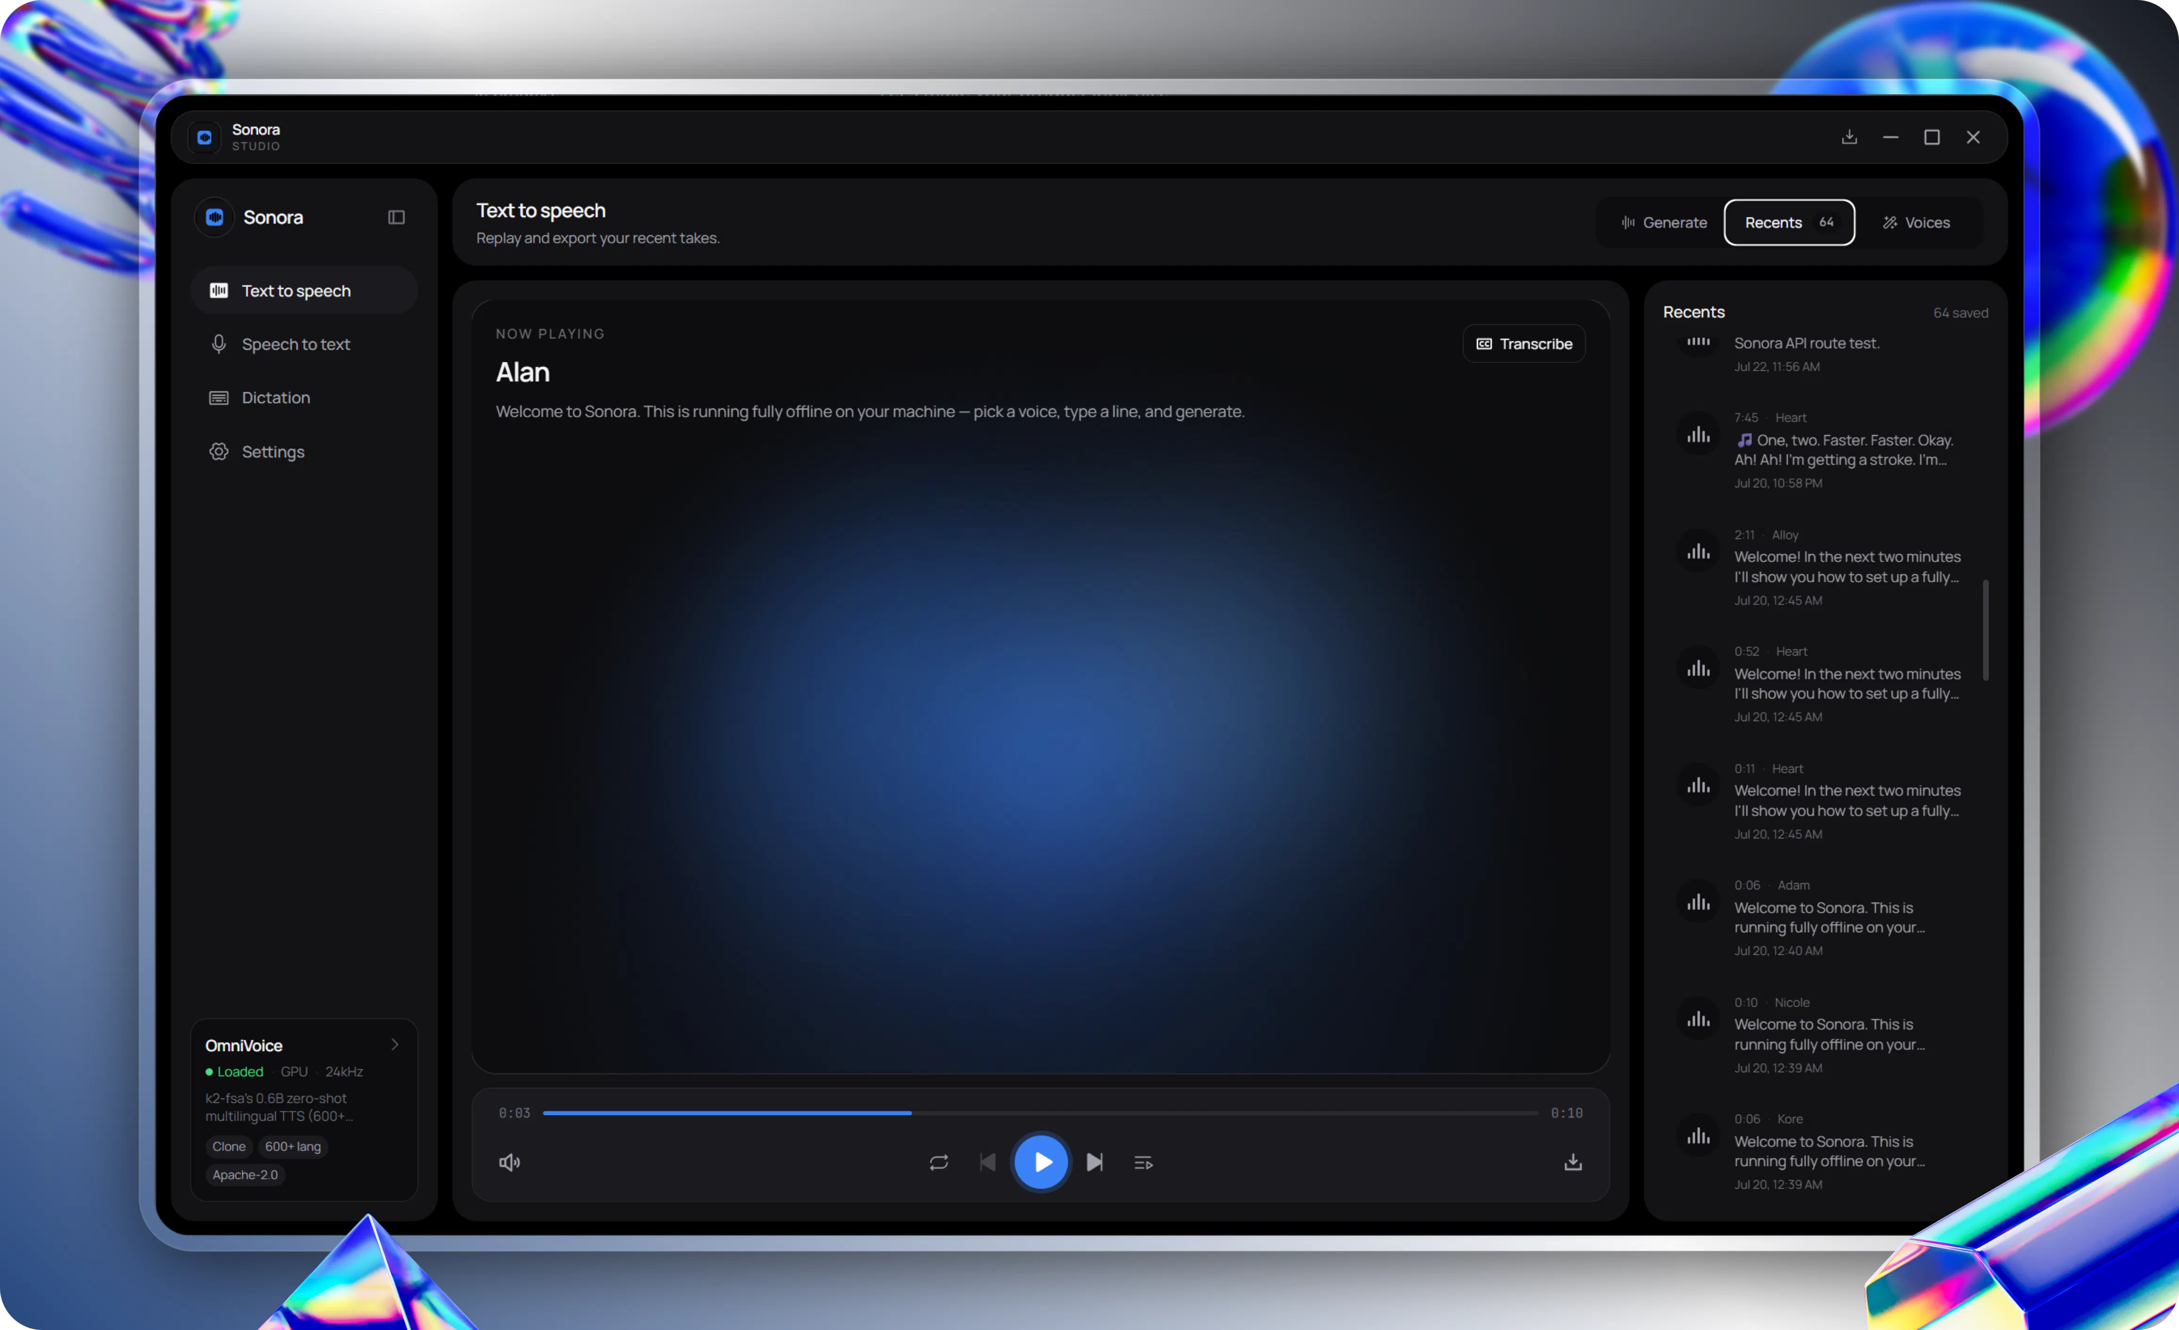Click the Dictation keyboard icon

pos(218,398)
